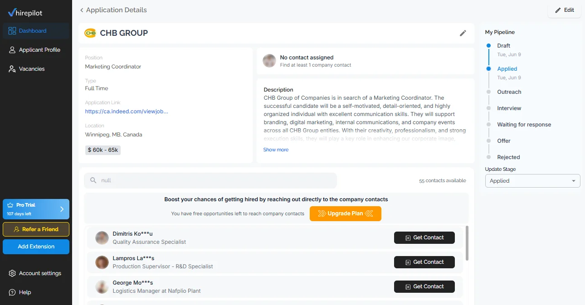Click the pencil icon beside CHB GROUP
585x305 pixels.
463,33
